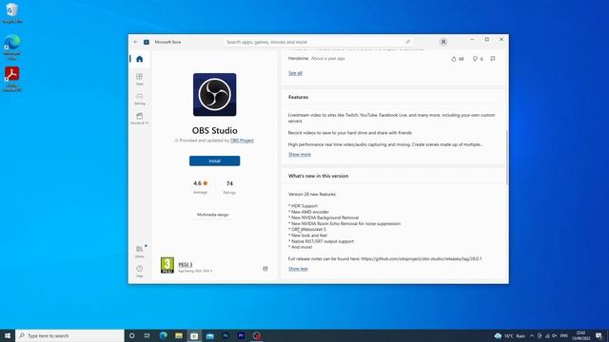The width and height of the screenshot is (609, 342).
Task: Click "Features" section heading
Action: [x=298, y=97]
